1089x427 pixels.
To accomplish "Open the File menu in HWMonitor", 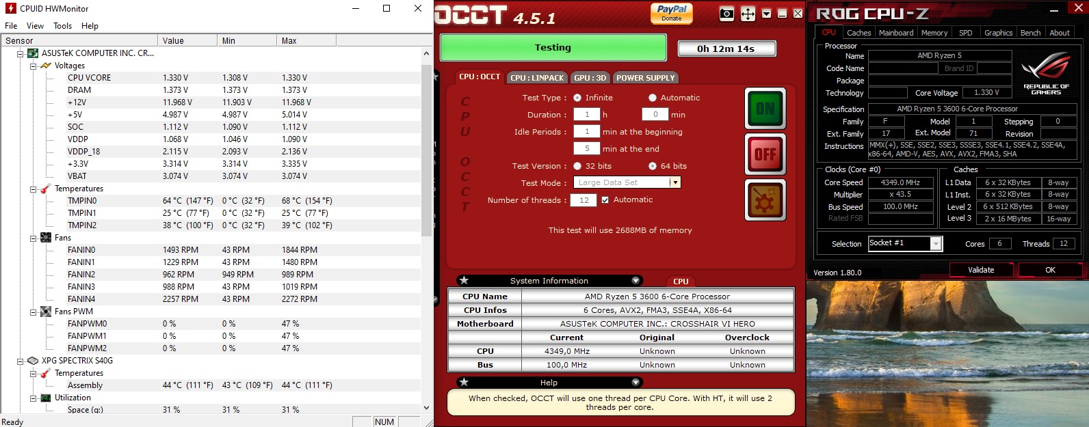I will pos(11,26).
